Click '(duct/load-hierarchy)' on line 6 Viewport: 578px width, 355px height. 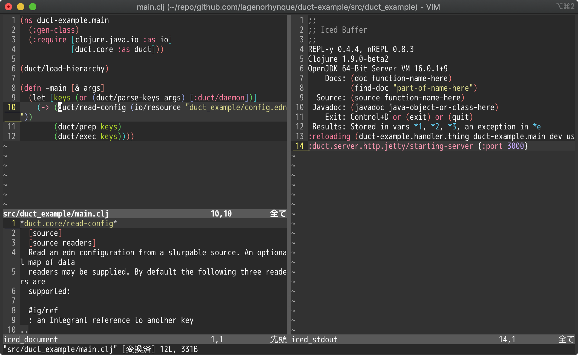64,69
